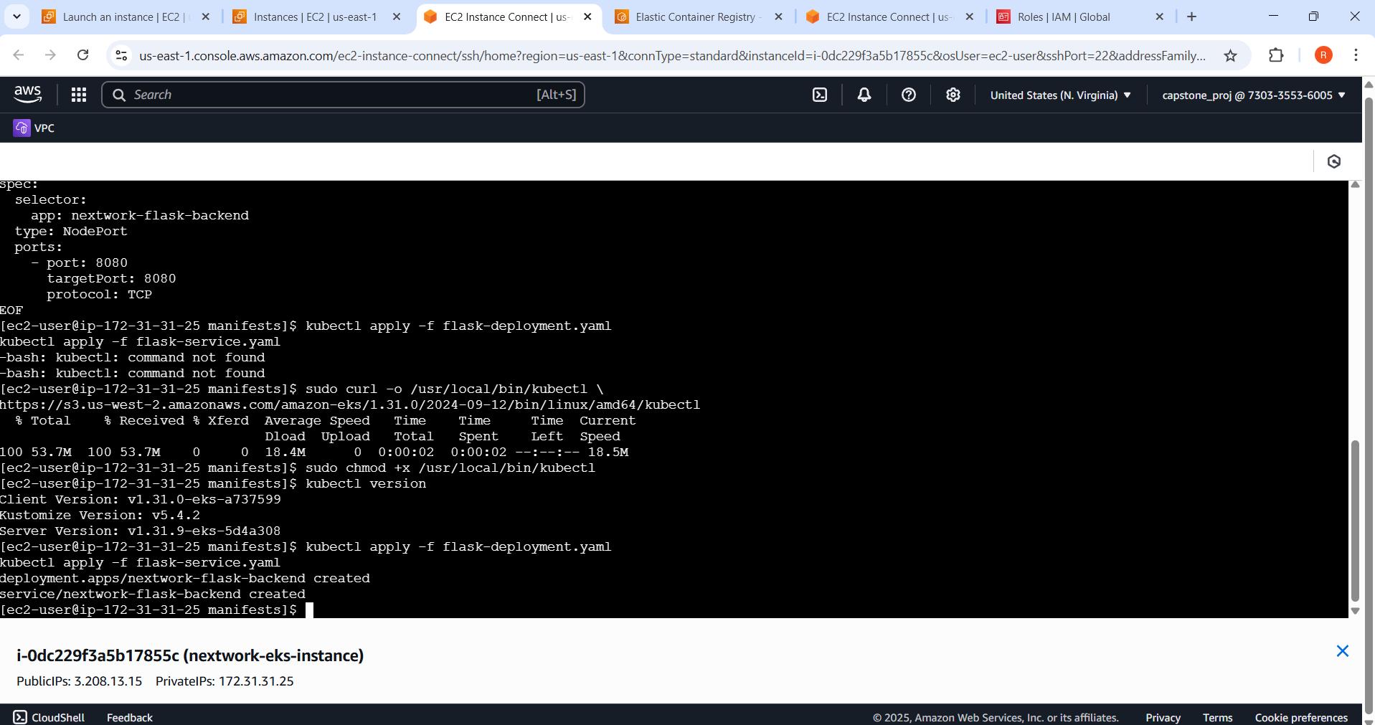The height and width of the screenshot is (725, 1375).
Task: Close the active EC2 Instance Connect tab
Action: (x=587, y=16)
